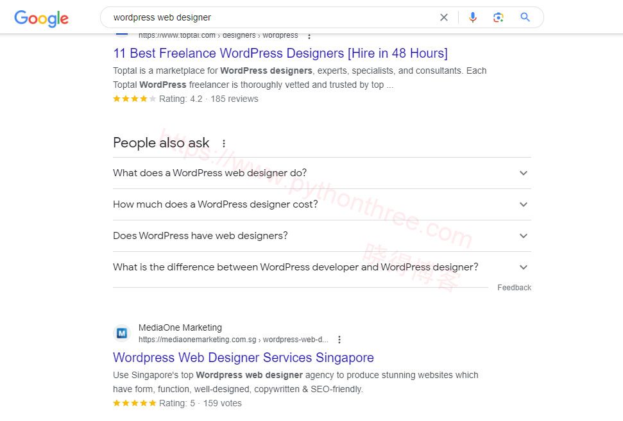Image resolution: width=623 pixels, height=421 pixels.
Task: Expand the developer vs designer difference question
Action: (x=322, y=267)
